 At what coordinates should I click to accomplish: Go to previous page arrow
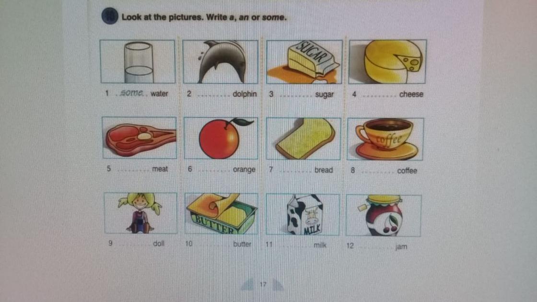[247, 285]
